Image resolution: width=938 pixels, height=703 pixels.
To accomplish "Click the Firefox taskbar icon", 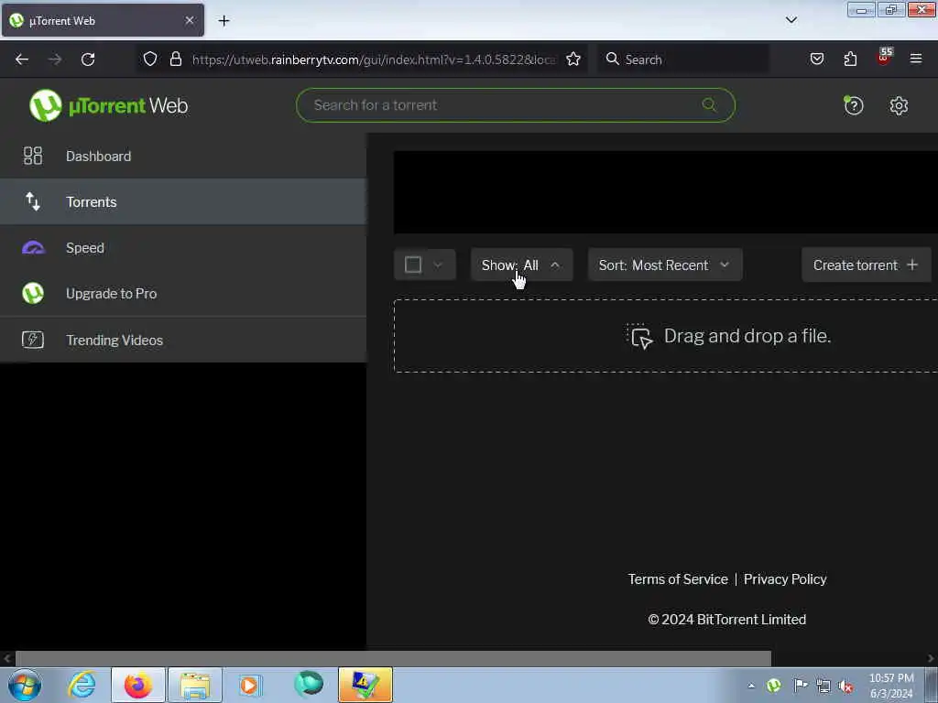I will click(138, 685).
